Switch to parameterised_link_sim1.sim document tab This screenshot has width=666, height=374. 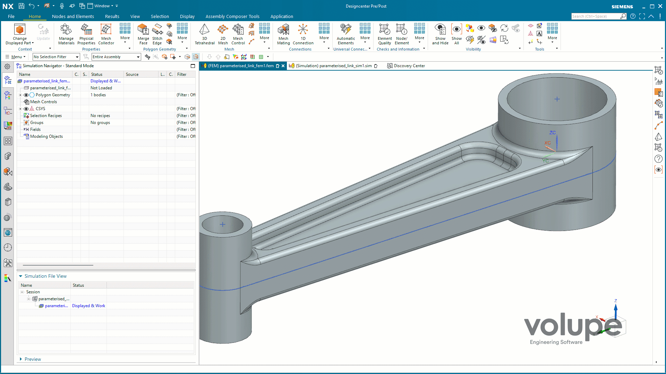coord(333,66)
